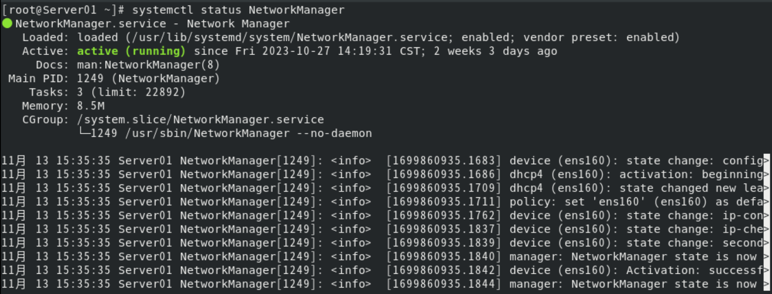Click truncation arrow after 'state changed new lea'

766,188
